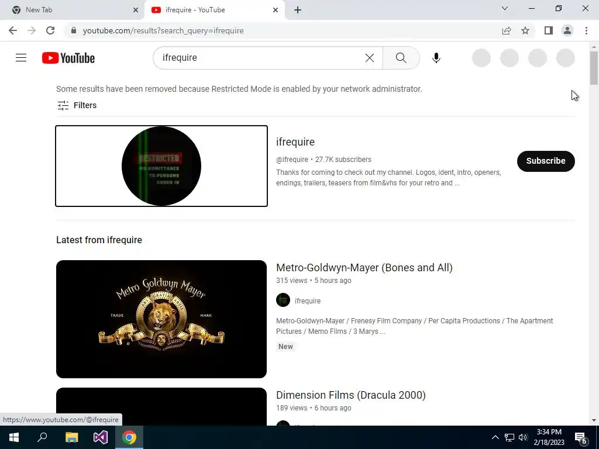Click the address bar URL
Image resolution: width=599 pixels, height=449 pixels.
point(163,30)
